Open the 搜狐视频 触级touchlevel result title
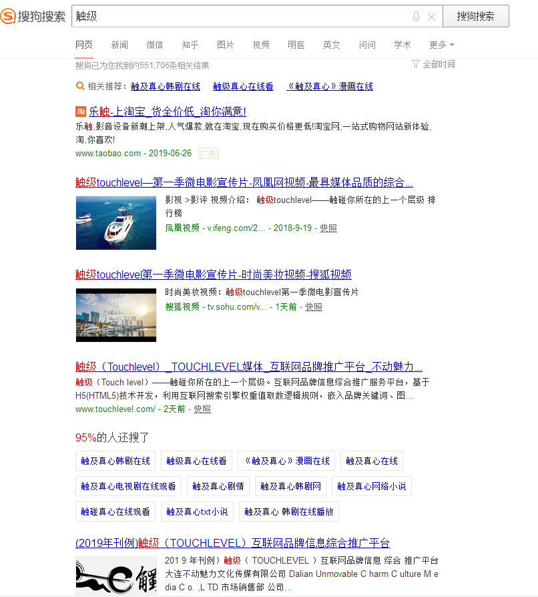Viewport: 538px width, 597px height. (x=214, y=274)
